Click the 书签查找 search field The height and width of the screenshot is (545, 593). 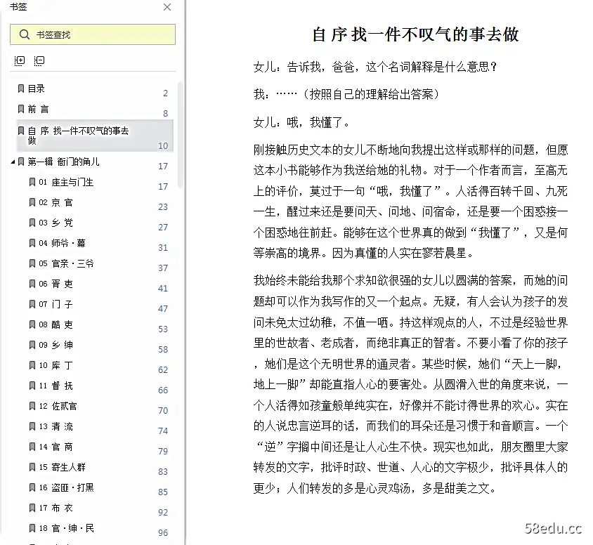point(93,34)
